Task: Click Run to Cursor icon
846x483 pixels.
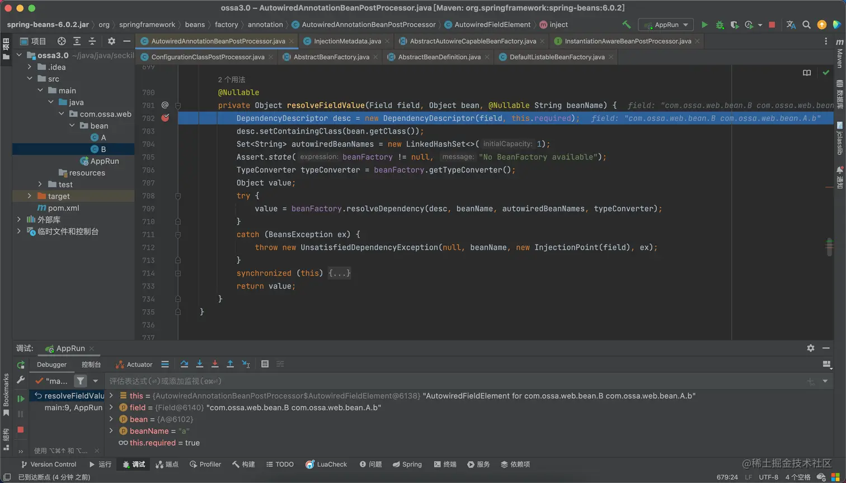Action: pos(246,364)
